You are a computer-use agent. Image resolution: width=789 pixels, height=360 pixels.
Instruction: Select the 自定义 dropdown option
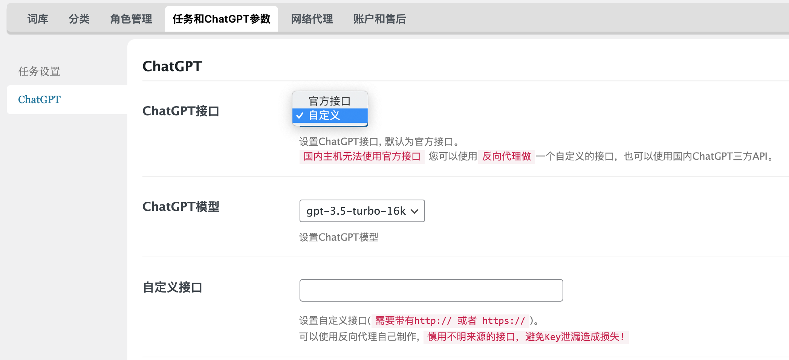click(325, 116)
